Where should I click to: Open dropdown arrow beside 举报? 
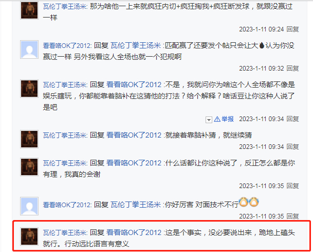click(209, 120)
